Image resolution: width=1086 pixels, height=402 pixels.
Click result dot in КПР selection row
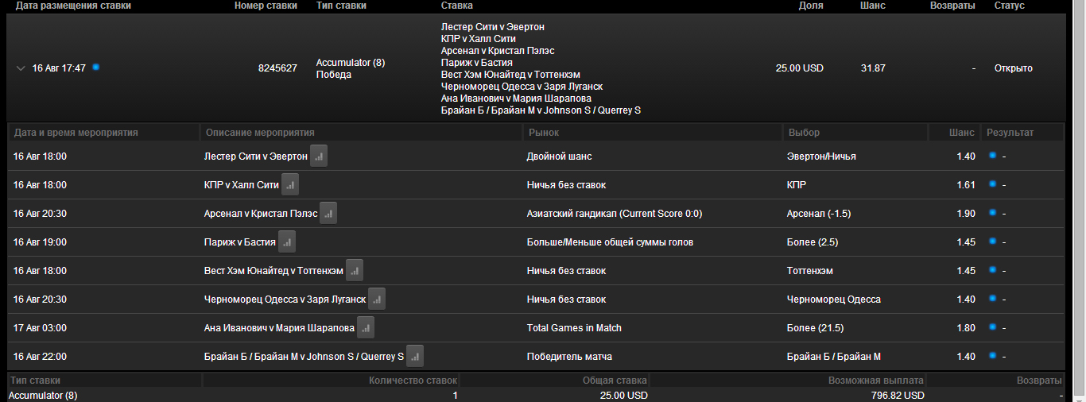pos(992,184)
